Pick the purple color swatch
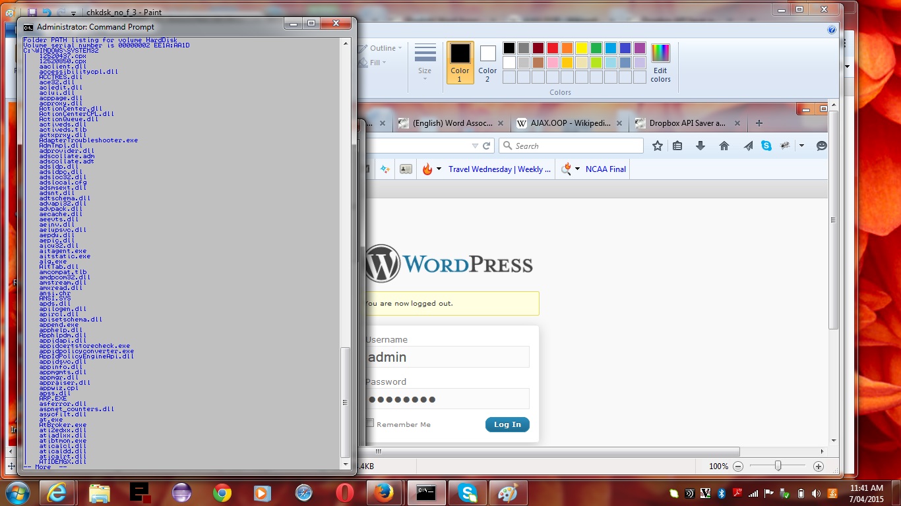 click(x=640, y=48)
